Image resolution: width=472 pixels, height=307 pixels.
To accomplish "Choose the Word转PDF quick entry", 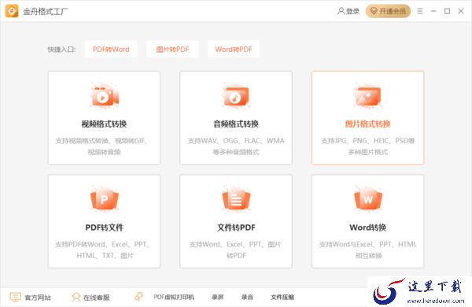I will (x=234, y=49).
